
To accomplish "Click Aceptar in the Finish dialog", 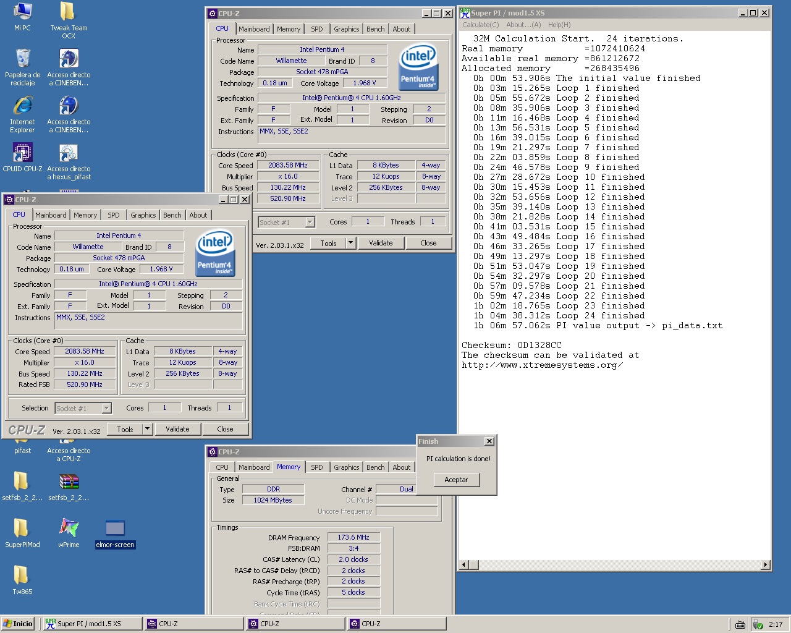I will (x=456, y=480).
